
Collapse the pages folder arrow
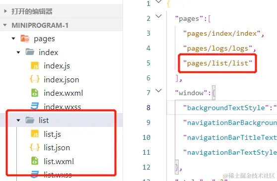click(x=13, y=39)
